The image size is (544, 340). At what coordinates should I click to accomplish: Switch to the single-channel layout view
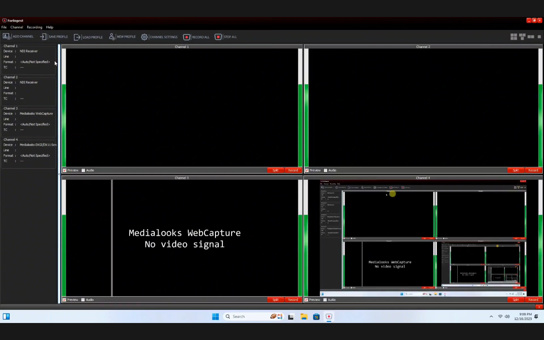[x=540, y=37]
